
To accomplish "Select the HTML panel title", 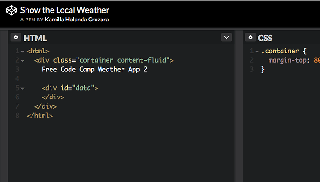I will tap(35, 38).
